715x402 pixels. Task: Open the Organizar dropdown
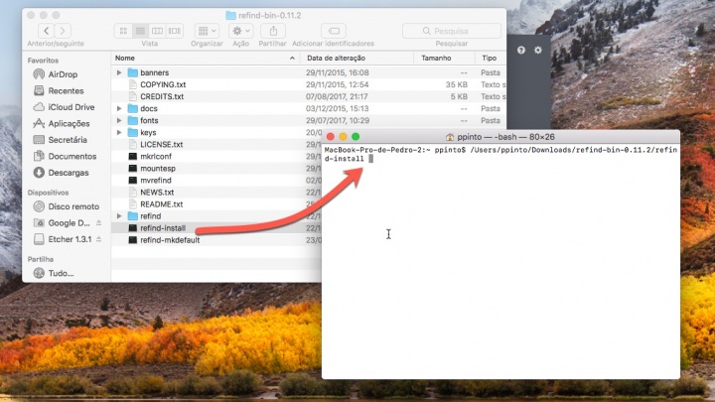208,31
